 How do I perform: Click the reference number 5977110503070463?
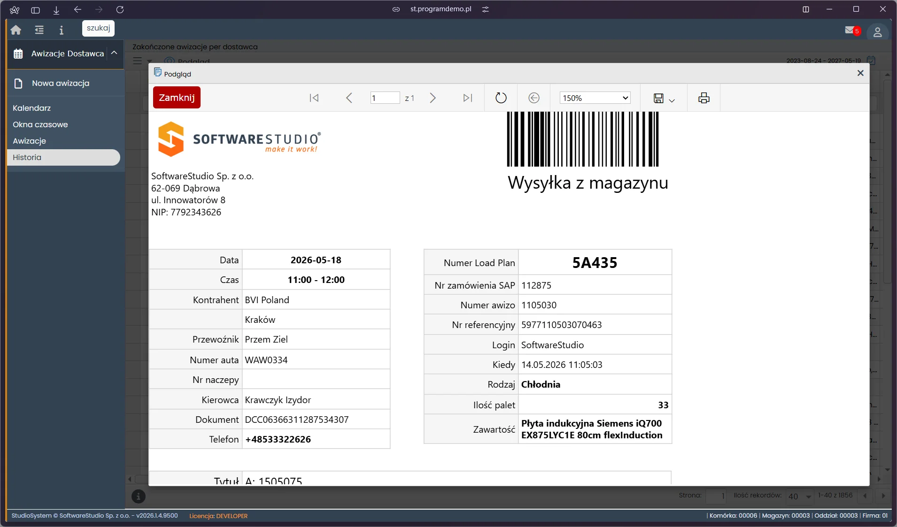pos(561,325)
